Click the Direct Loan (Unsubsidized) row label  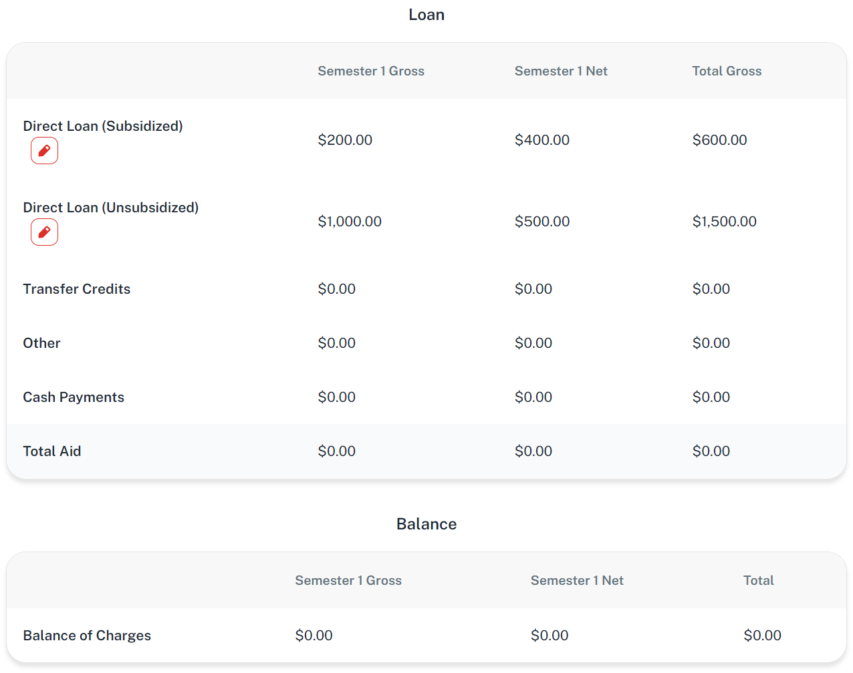pos(111,208)
